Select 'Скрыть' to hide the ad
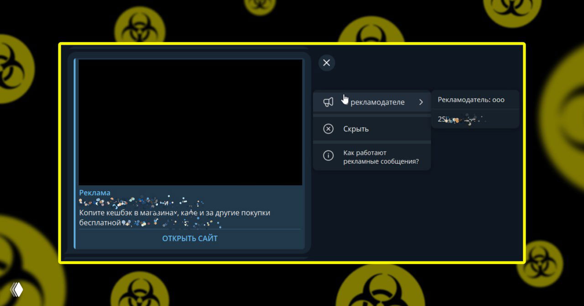The height and width of the screenshot is (306, 584). (356, 129)
